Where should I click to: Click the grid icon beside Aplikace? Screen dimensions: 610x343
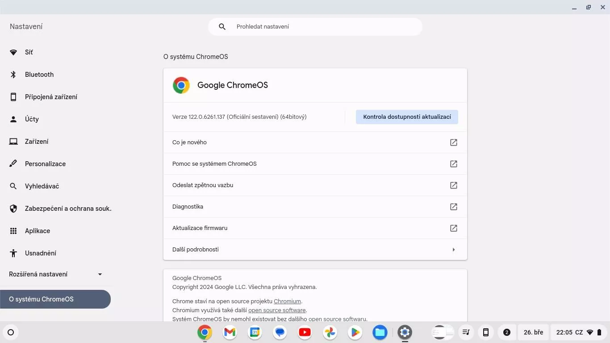coord(13,231)
